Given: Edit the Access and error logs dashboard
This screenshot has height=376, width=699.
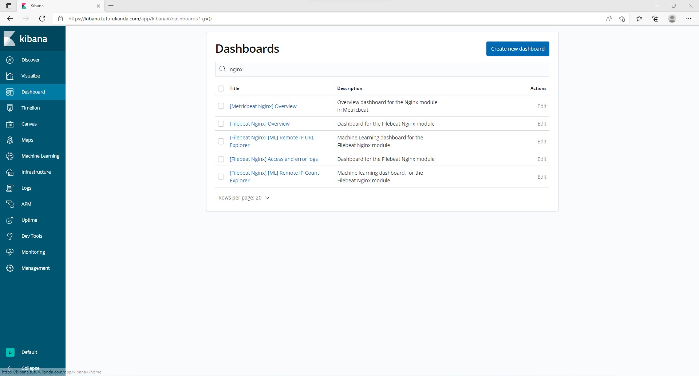Looking at the screenshot, I should click(x=542, y=159).
